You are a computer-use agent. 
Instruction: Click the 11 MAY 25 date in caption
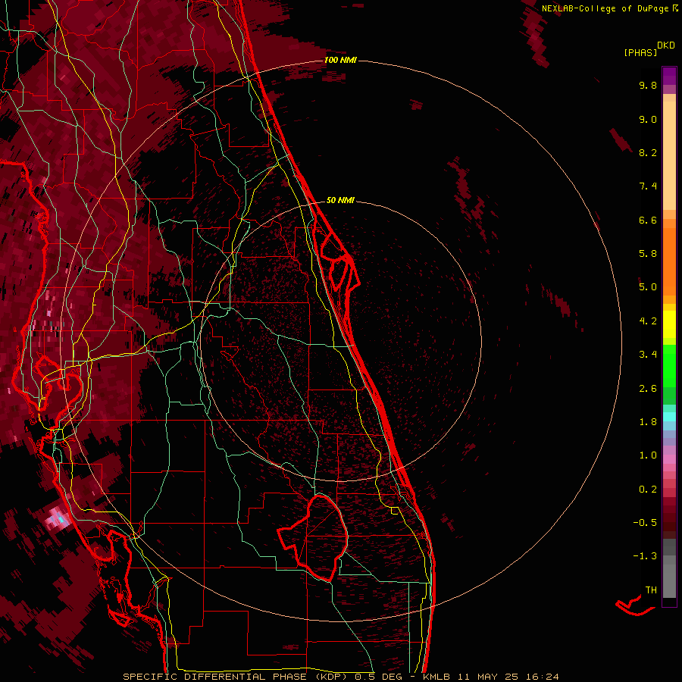[x=488, y=677]
